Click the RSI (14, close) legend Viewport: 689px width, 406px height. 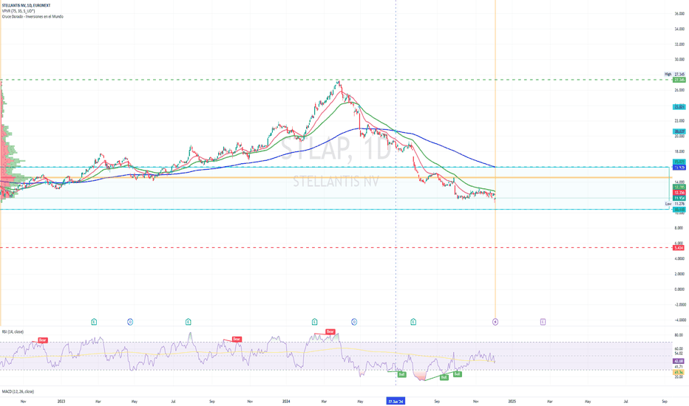[x=13, y=332]
